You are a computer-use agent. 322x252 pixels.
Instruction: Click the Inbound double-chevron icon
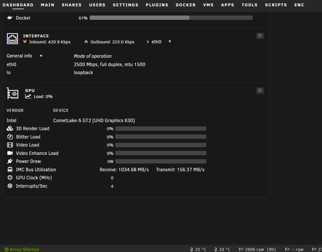coord(25,42)
